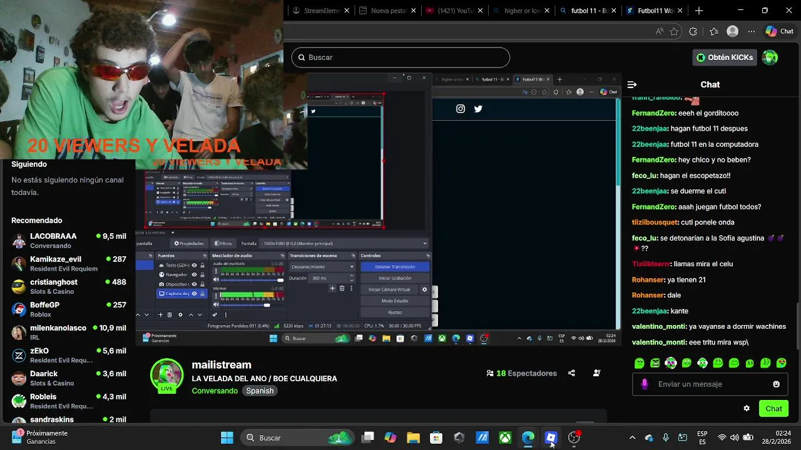Open transition three-dot menu next to trash
Screen dimensions: 801x450
click(x=351, y=288)
